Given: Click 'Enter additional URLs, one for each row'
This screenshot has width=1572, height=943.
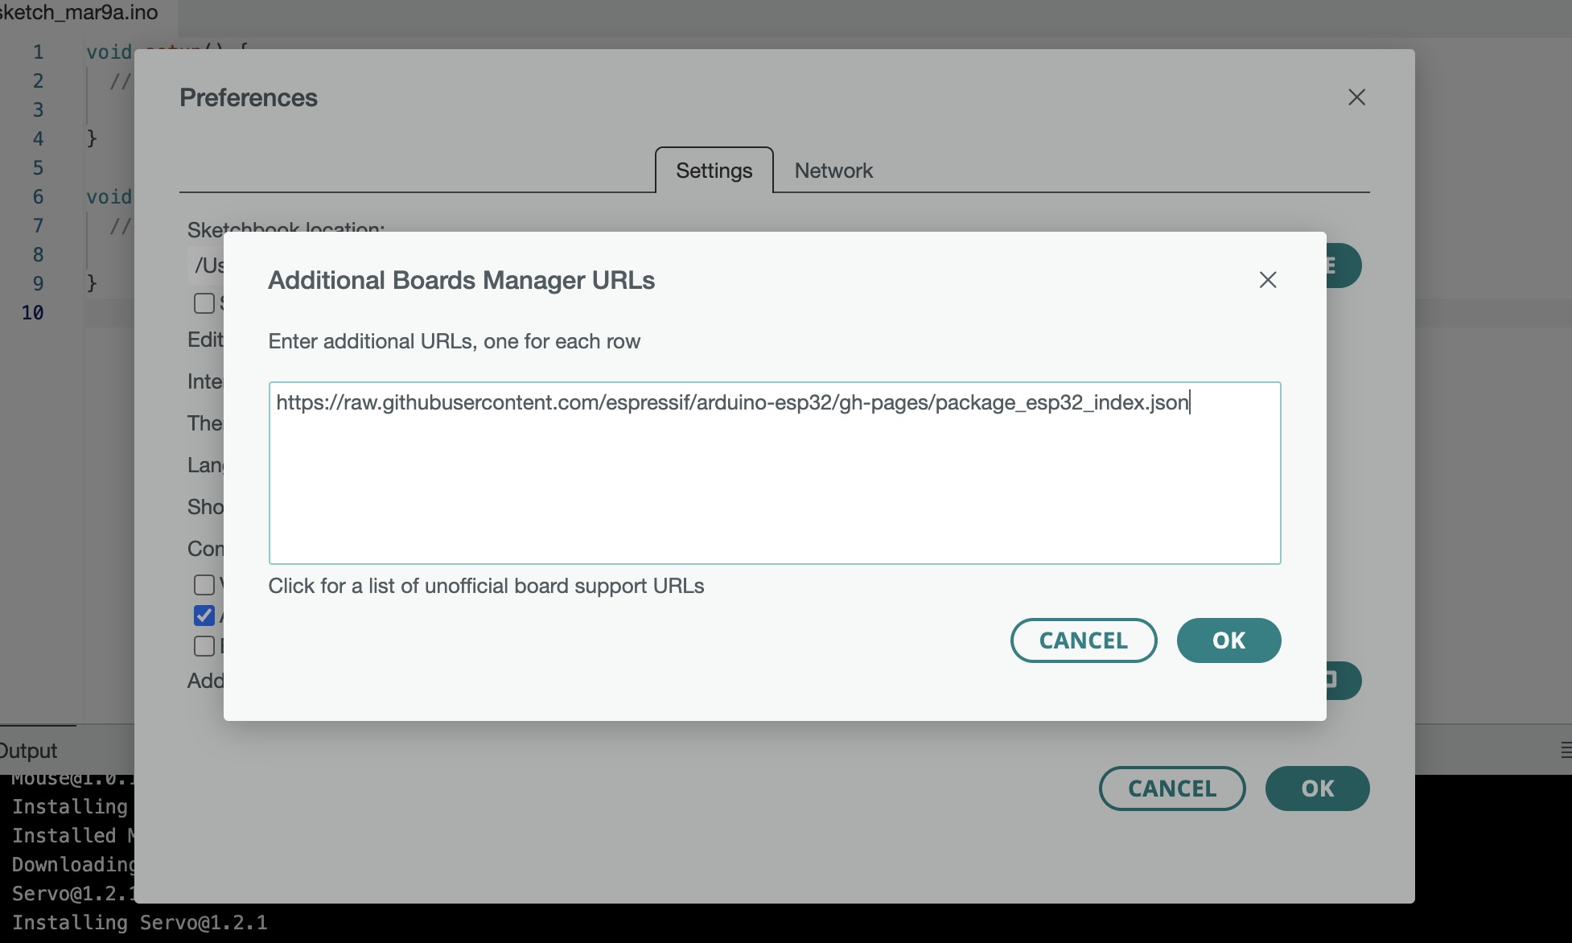Looking at the screenshot, I should pos(454,341).
